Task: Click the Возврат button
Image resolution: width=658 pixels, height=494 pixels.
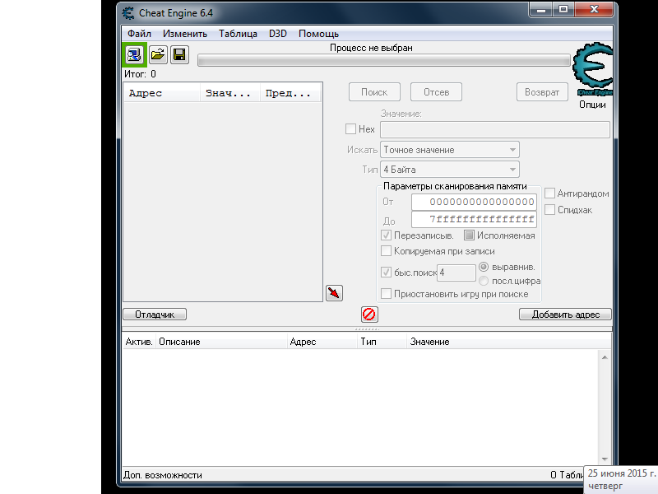Action: [542, 92]
